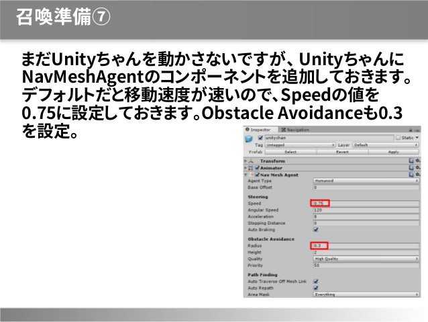
Task: Click the unitychan object name field
Action: tap(329, 138)
